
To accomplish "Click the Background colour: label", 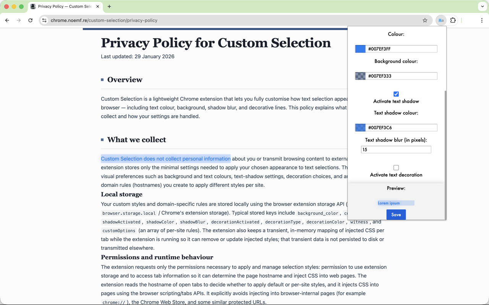I will click(x=396, y=61).
